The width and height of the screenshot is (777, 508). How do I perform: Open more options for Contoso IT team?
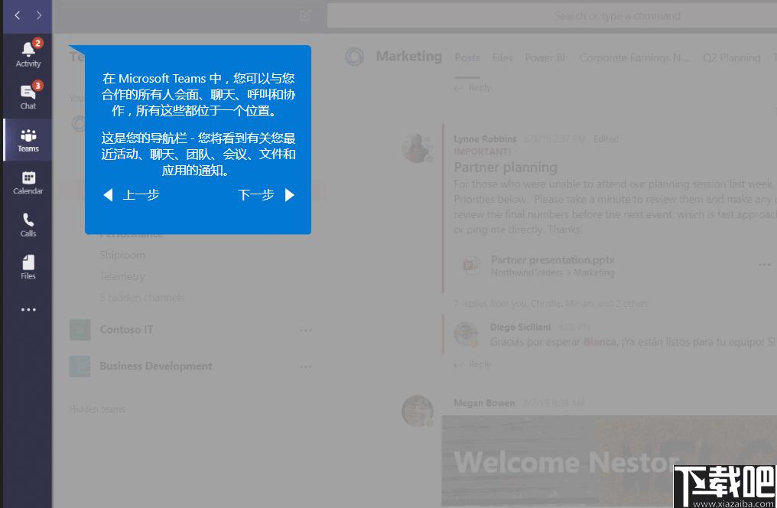pos(306,330)
